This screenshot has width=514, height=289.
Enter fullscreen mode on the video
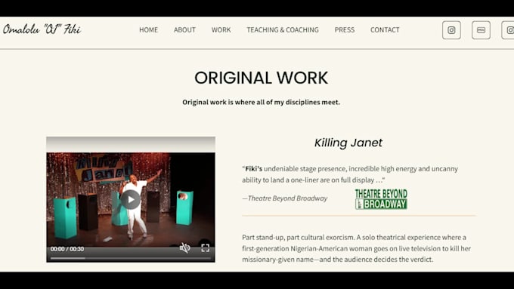(205, 248)
